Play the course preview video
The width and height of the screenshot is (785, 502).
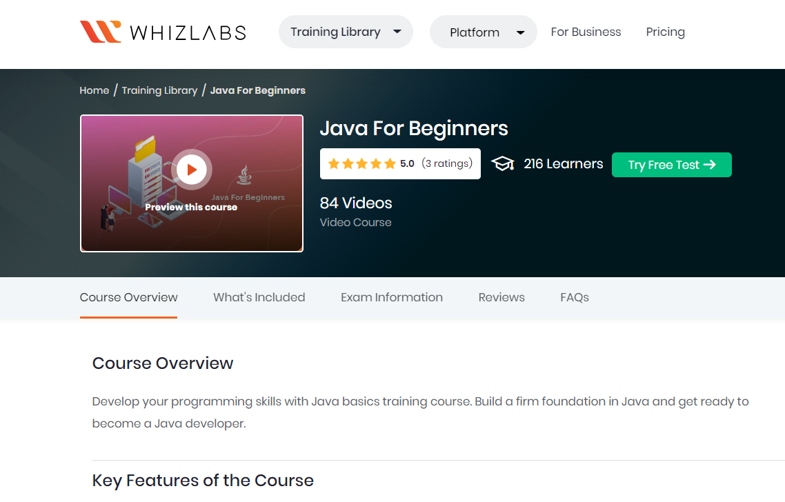click(192, 169)
